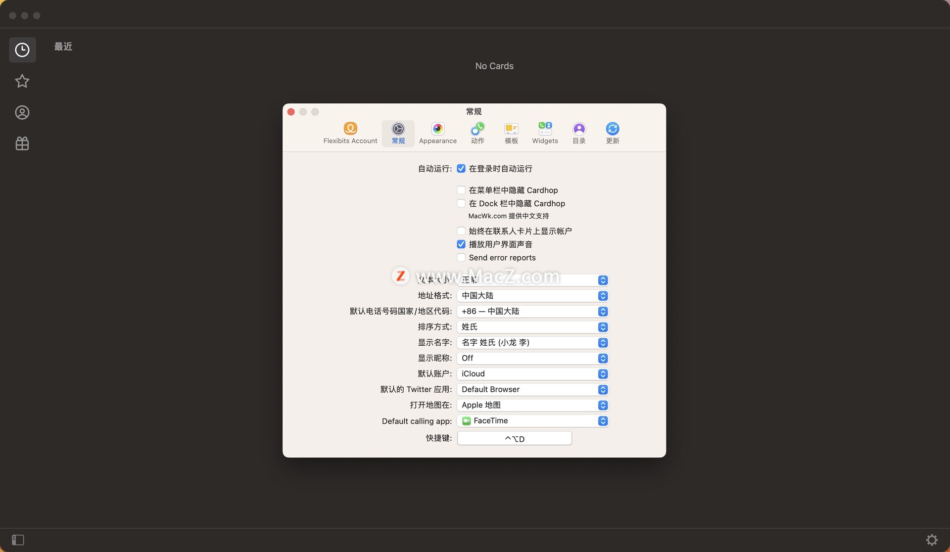Disable 播放用户界面声音 checkbox
This screenshot has height=552, width=950.
[461, 244]
